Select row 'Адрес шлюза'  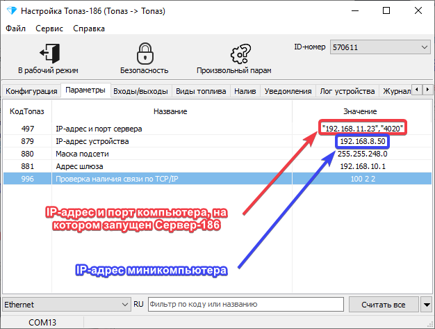(217, 166)
